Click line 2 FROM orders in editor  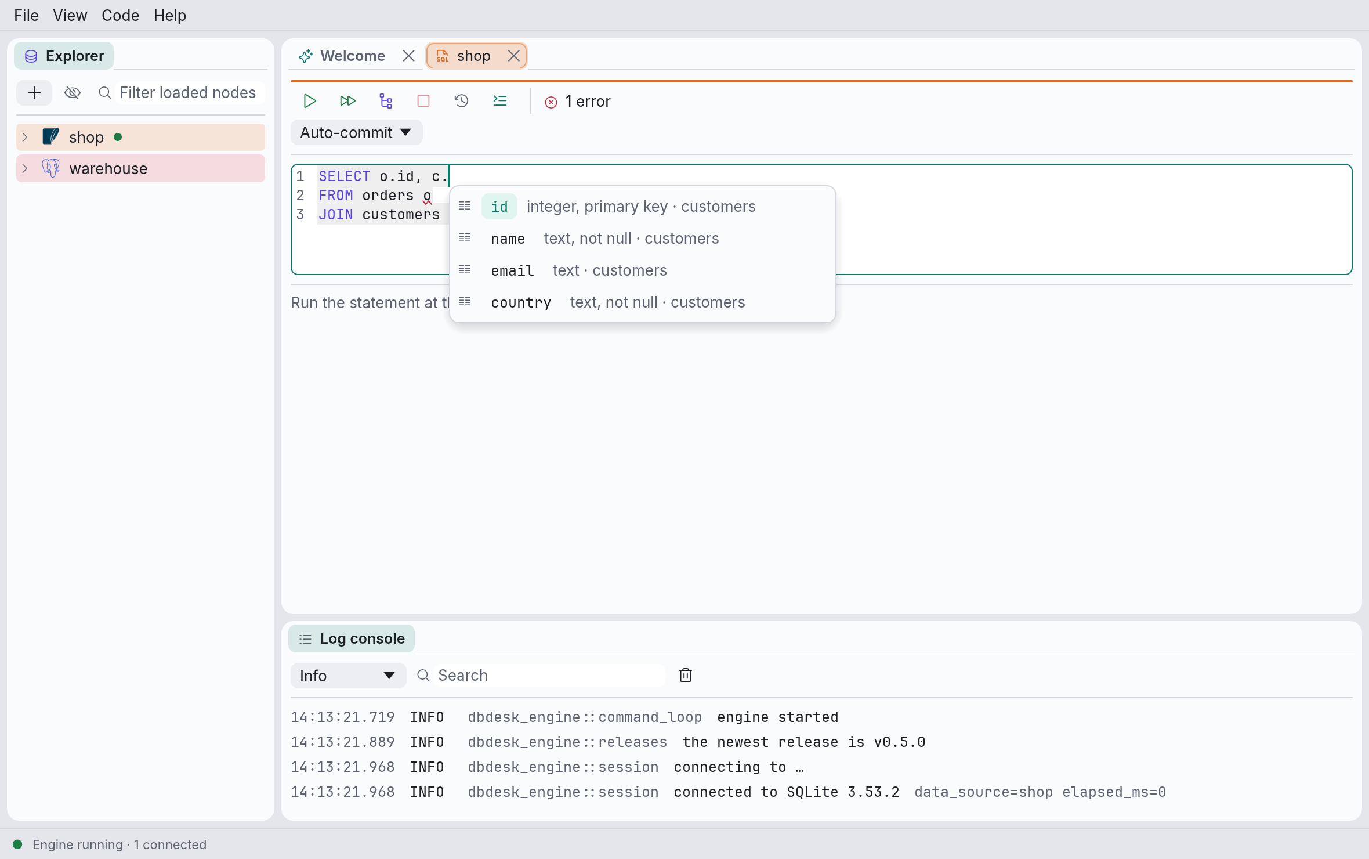pos(375,196)
